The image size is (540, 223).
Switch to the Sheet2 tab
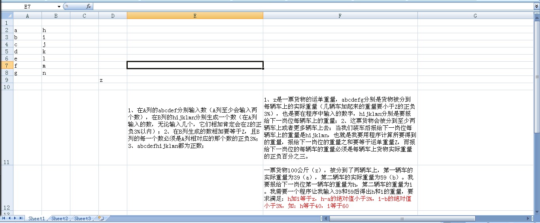(x=59, y=218)
